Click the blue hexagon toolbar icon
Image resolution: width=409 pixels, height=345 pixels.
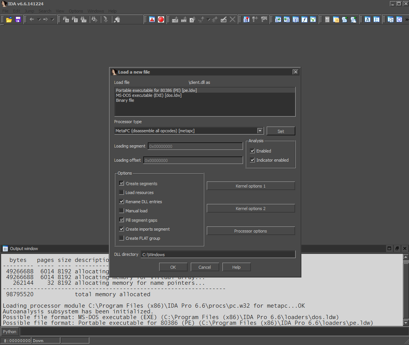(399, 19)
